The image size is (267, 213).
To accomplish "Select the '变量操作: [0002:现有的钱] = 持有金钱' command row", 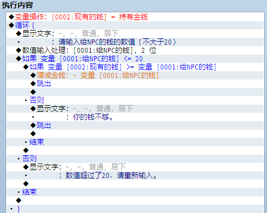I will click(135, 17).
